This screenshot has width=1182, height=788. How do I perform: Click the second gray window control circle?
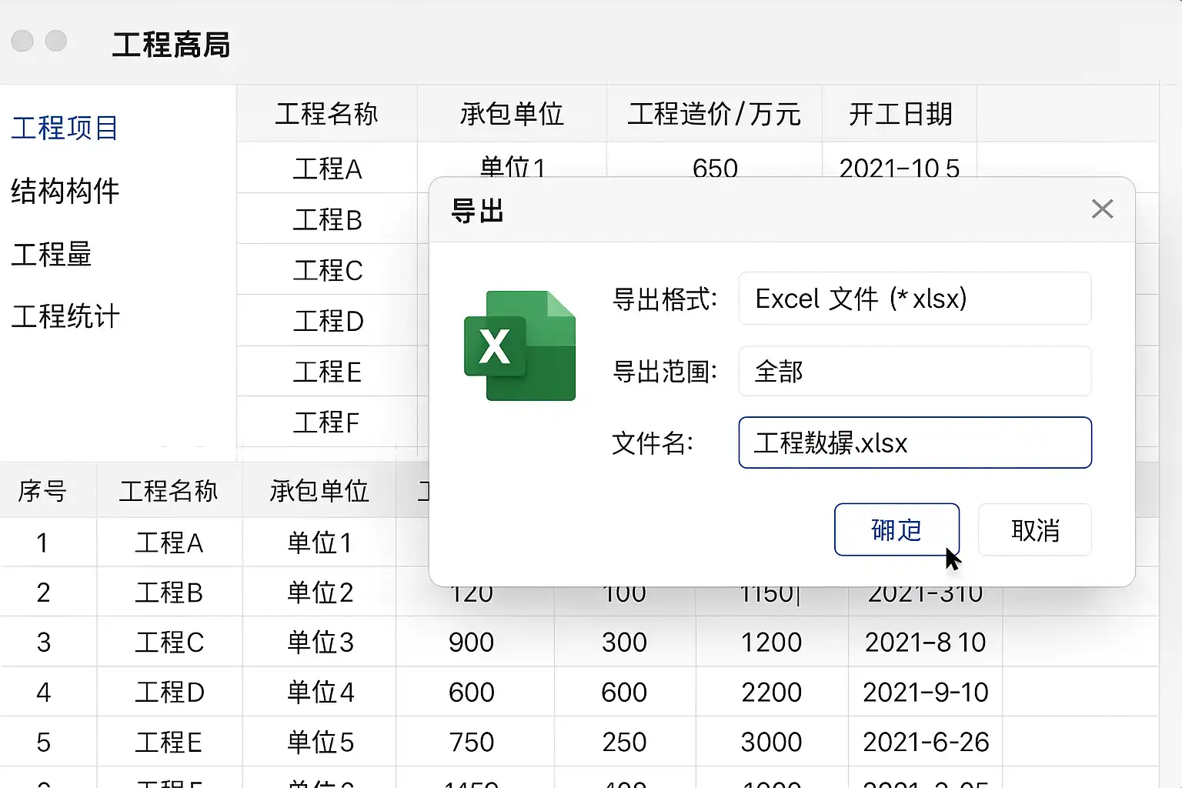[56, 41]
